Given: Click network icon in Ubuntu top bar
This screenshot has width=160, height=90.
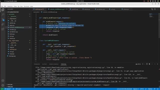Looking at the screenshot, I should coord(150,1).
